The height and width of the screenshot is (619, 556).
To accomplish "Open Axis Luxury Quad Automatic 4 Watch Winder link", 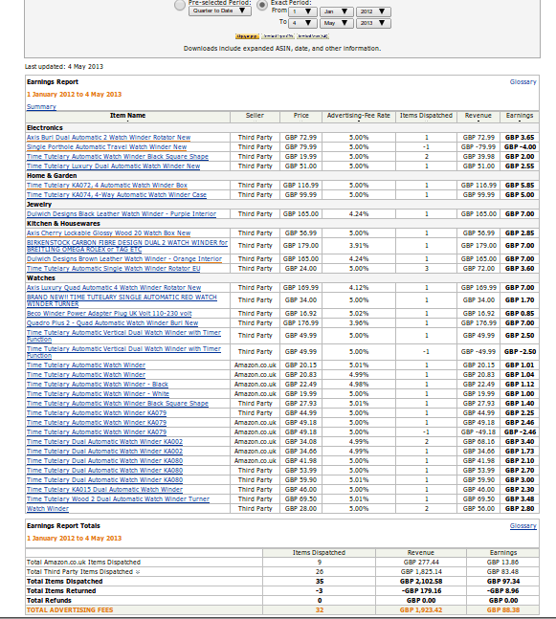I will pyautogui.click(x=114, y=288).
